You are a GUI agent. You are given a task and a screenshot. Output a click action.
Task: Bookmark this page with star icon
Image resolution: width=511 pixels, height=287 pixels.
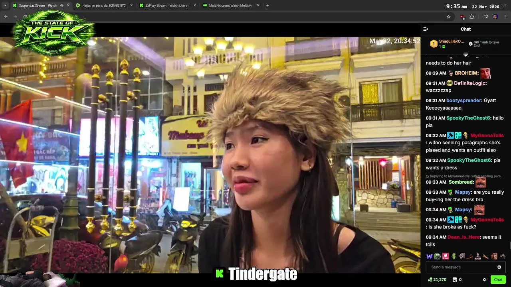click(449, 17)
